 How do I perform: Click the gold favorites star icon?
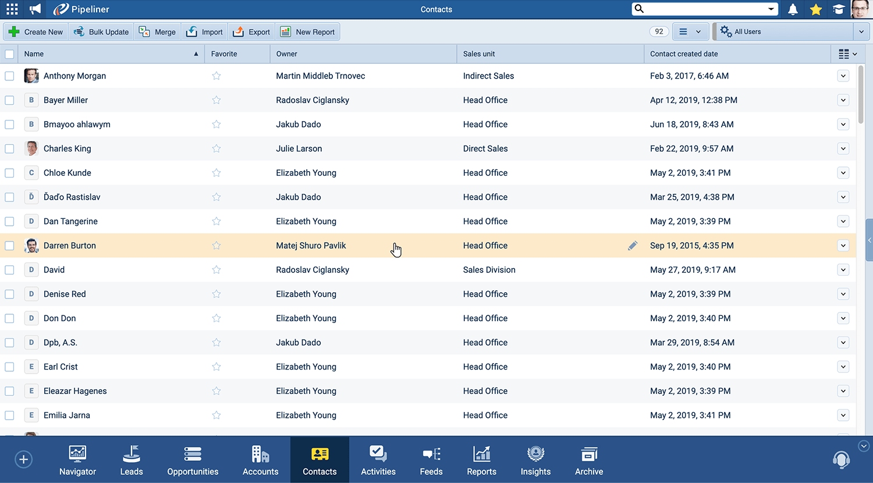[815, 9]
